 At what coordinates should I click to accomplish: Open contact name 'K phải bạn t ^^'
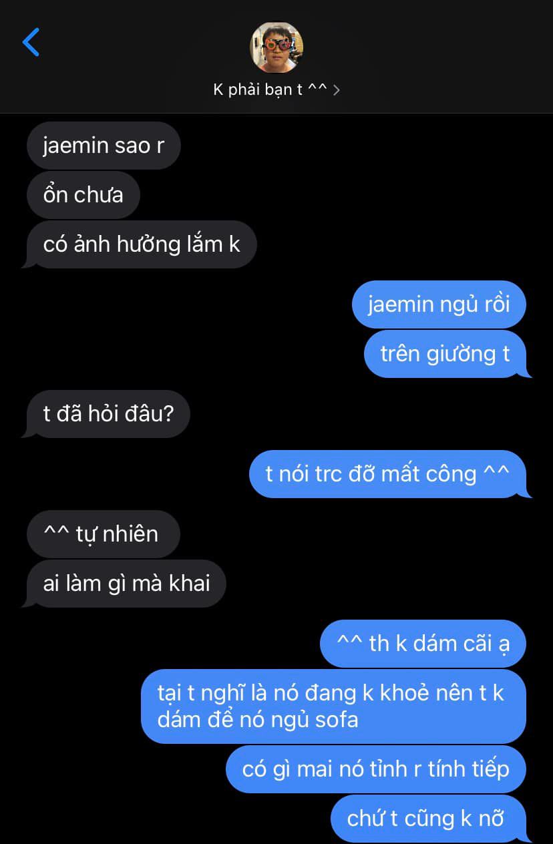270,90
